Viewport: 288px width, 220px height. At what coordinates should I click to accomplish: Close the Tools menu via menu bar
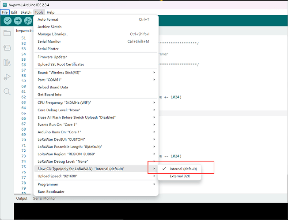pyautogui.click(x=39, y=12)
